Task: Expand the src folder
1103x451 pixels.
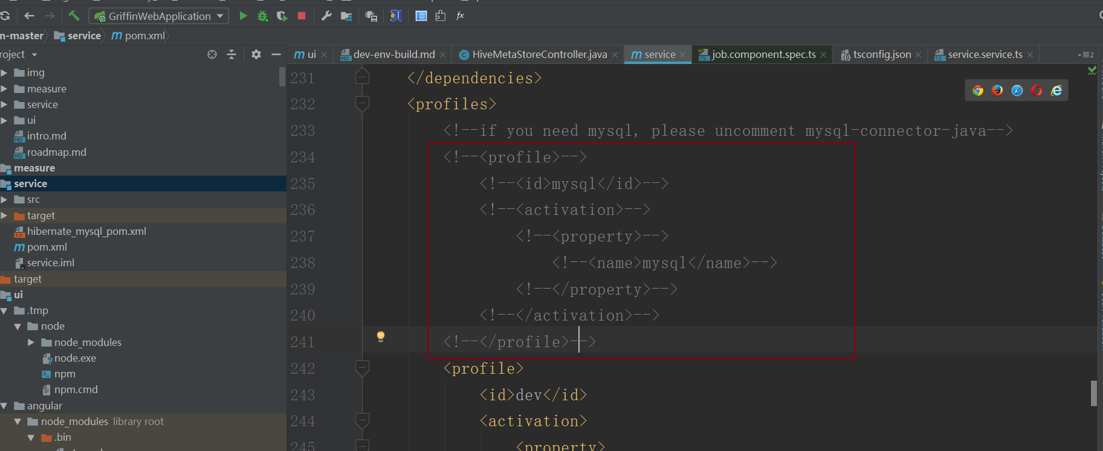Action: pyautogui.click(x=4, y=200)
